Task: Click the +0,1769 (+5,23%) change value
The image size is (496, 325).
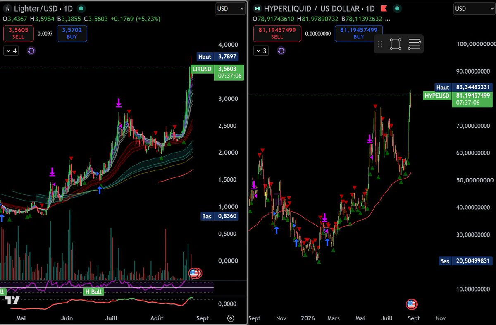Action: pyautogui.click(x=135, y=19)
